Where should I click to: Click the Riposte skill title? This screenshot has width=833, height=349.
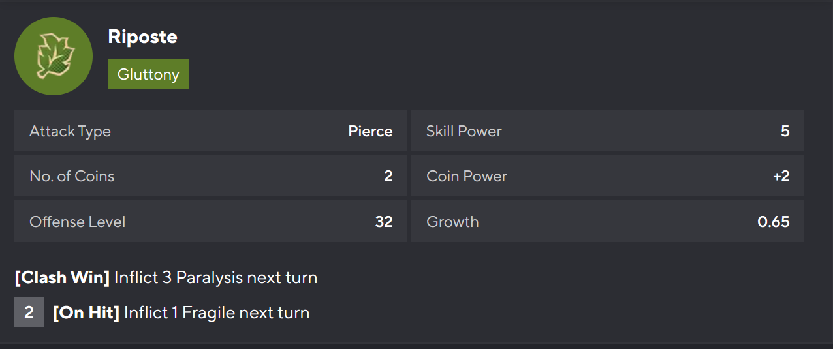(x=142, y=37)
